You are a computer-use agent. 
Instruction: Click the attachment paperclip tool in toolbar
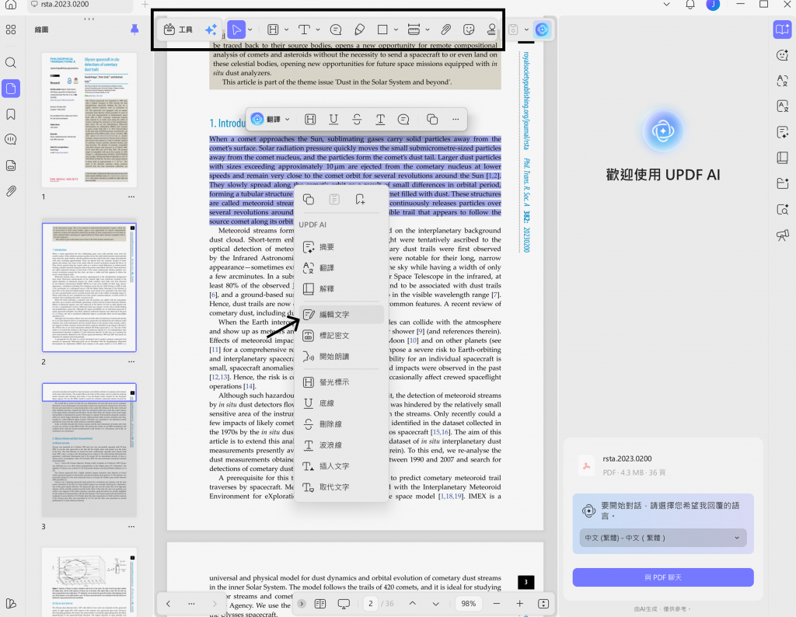pos(445,30)
